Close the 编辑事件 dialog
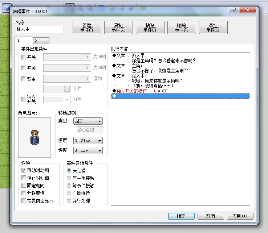This screenshot has height=233, width=268. click(248, 10)
